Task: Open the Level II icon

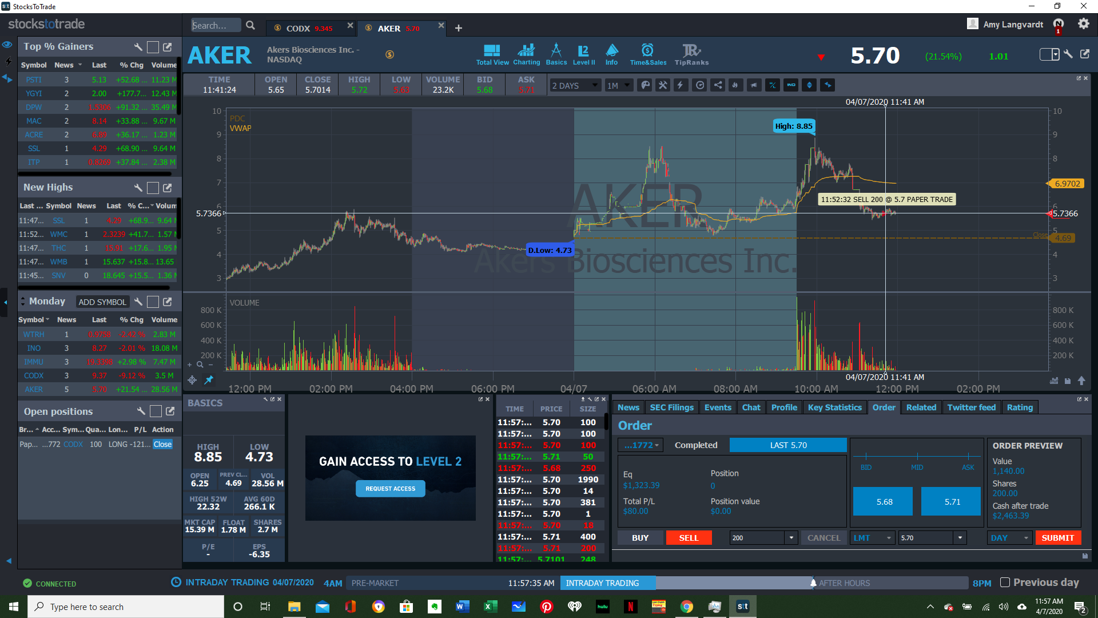Action: [x=583, y=54]
